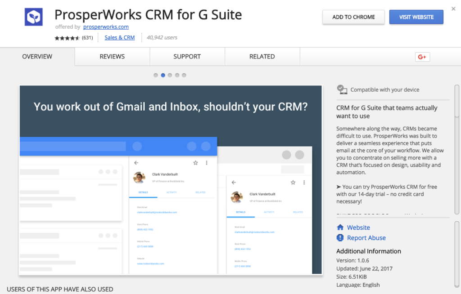Image resolution: width=461 pixels, height=294 pixels.
Task: Click Add to Chrome button
Action: click(353, 17)
